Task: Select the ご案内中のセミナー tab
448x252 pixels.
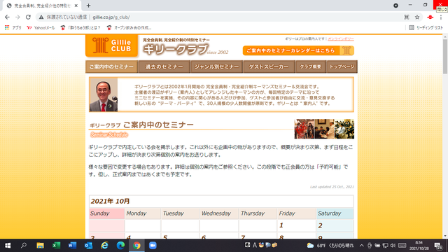Action: [111, 66]
